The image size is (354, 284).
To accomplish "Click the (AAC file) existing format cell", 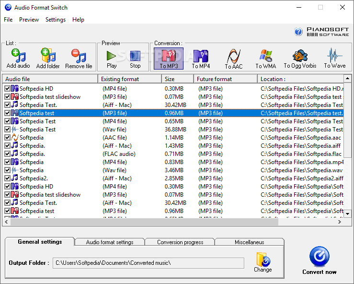I will point(114,138).
